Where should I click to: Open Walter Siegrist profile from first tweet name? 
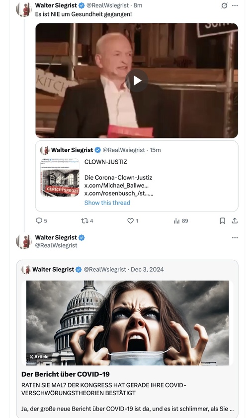point(56,5)
